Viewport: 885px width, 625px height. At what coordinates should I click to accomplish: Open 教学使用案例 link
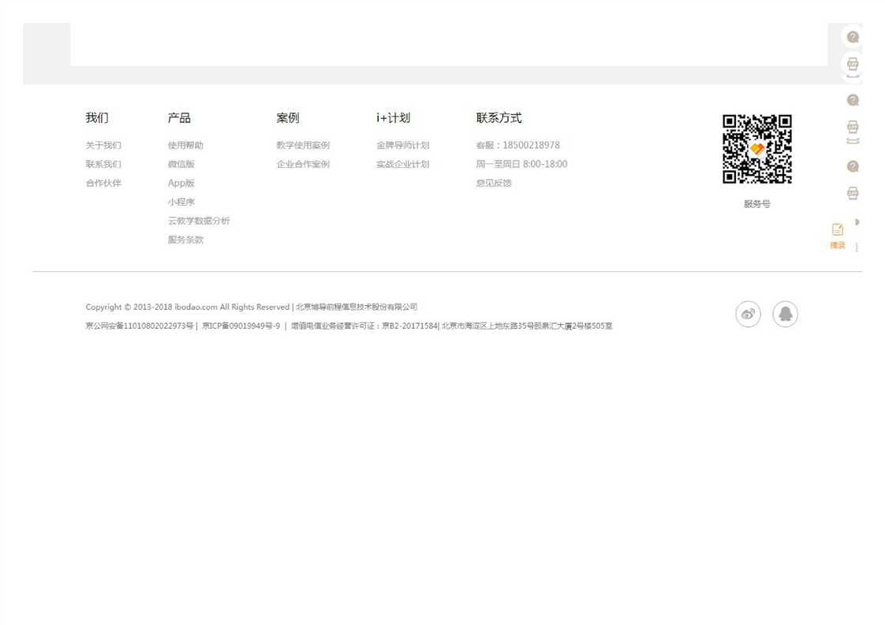(303, 146)
